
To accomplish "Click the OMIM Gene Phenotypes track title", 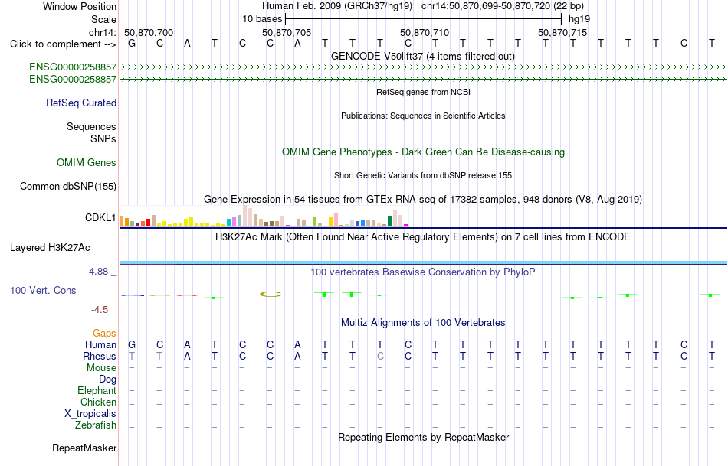I will pyautogui.click(x=423, y=152).
